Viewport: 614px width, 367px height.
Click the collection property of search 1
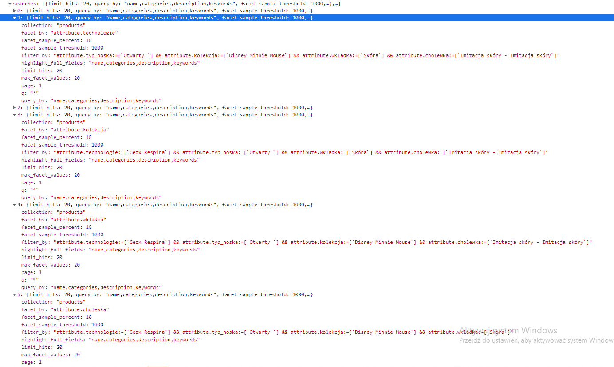[x=53, y=25]
